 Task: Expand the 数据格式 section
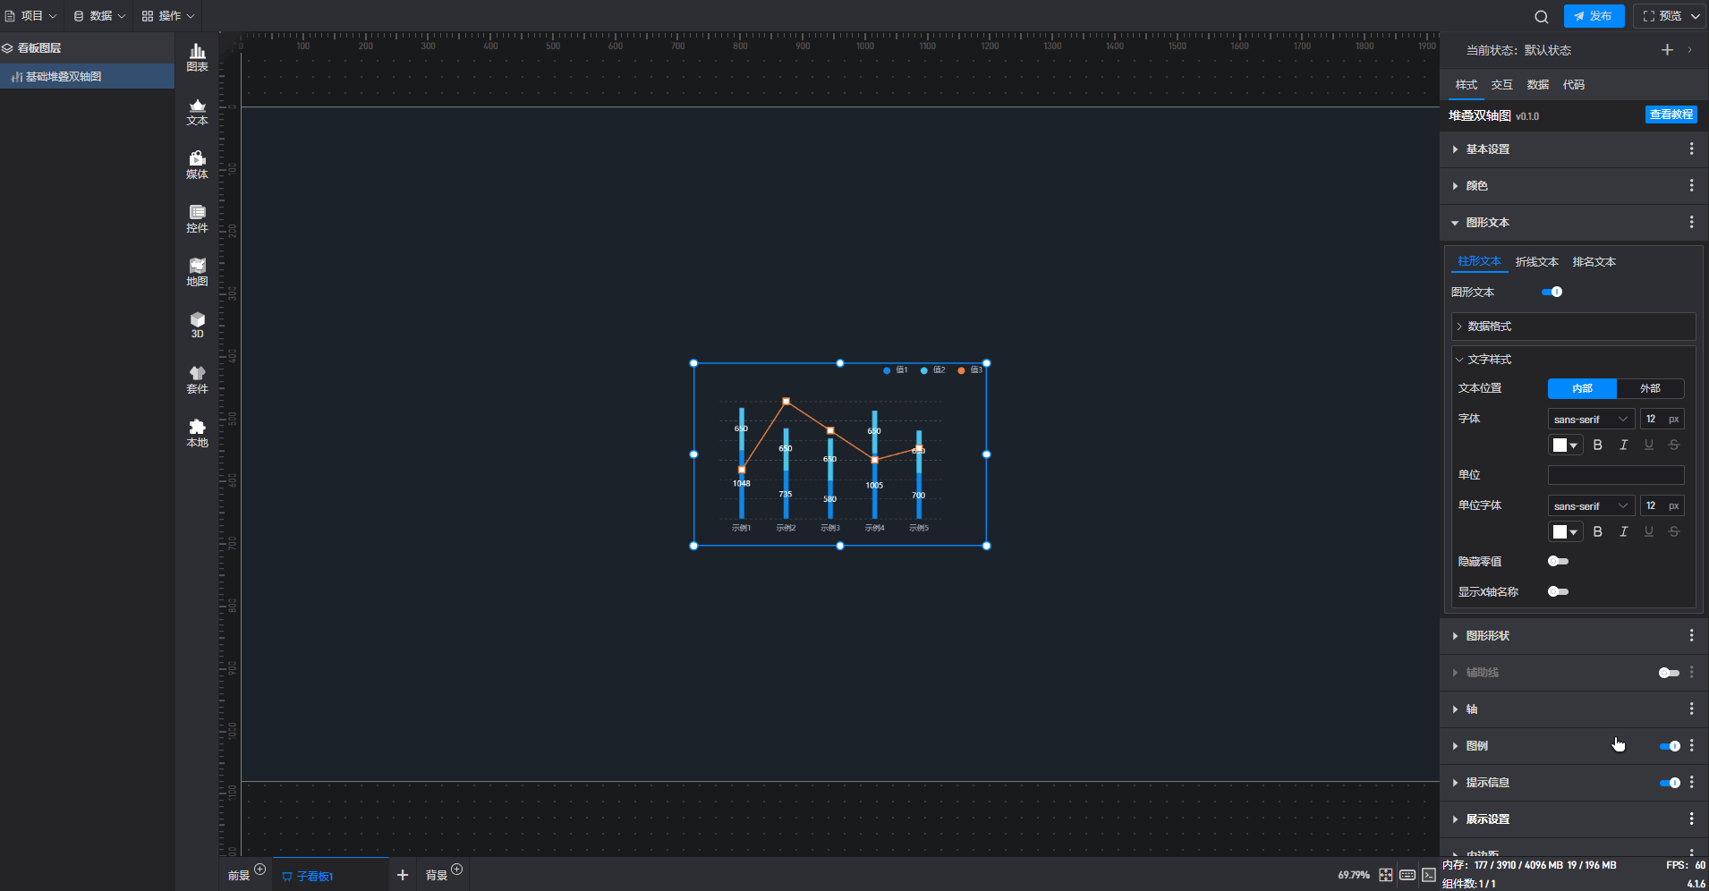1573,326
